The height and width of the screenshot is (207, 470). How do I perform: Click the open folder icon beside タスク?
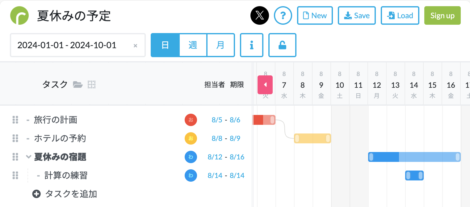pos(78,84)
